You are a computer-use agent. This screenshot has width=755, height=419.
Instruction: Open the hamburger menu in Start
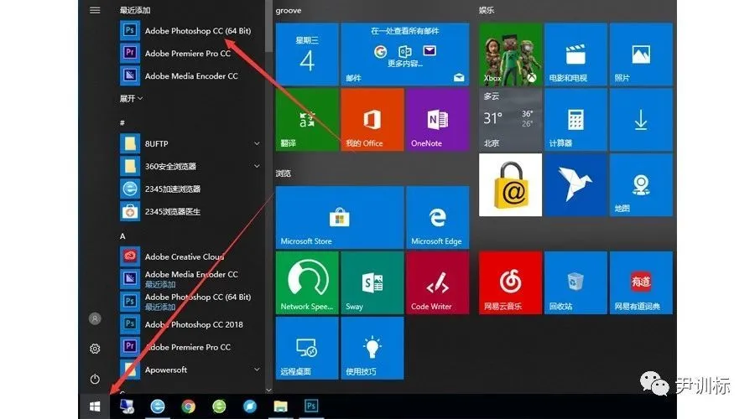pos(95,10)
